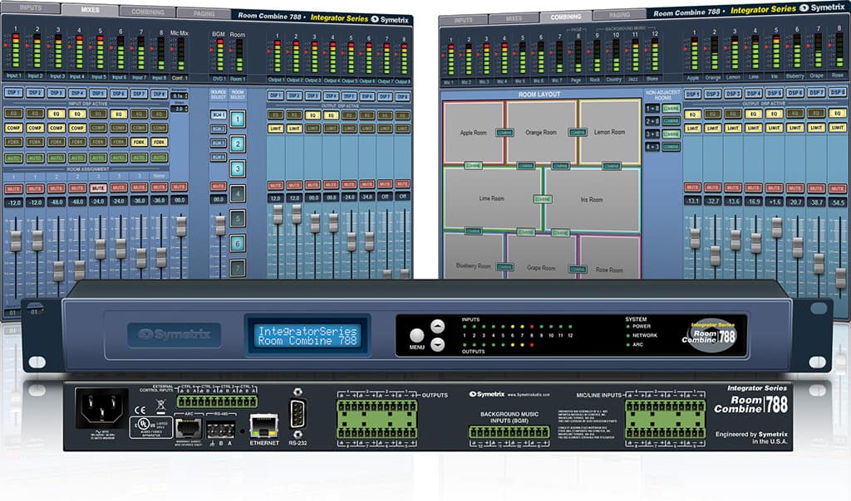This screenshot has height=501, width=851.
Task: Adjust the Slope 2.0 stepper
Action: click(x=180, y=109)
